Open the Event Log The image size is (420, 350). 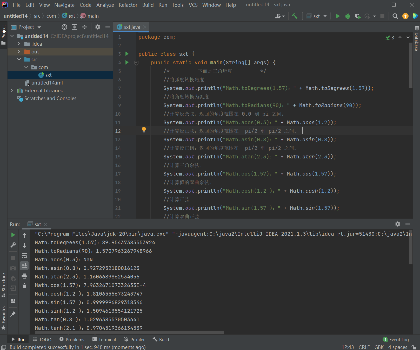tap(396, 339)
